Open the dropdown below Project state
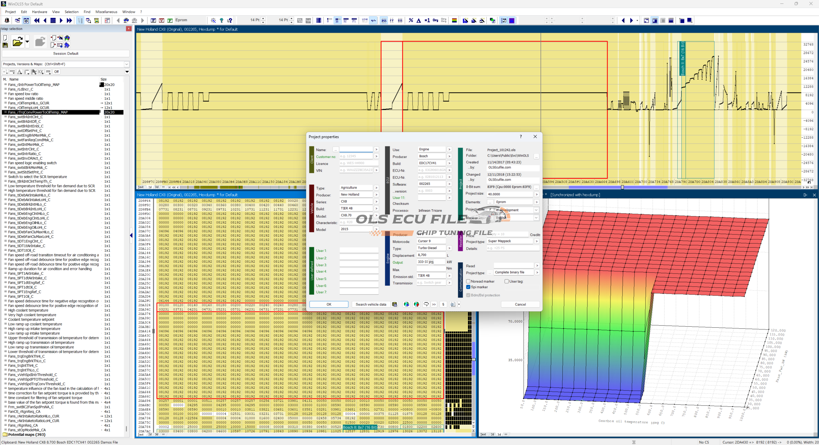 coord(536,218)
